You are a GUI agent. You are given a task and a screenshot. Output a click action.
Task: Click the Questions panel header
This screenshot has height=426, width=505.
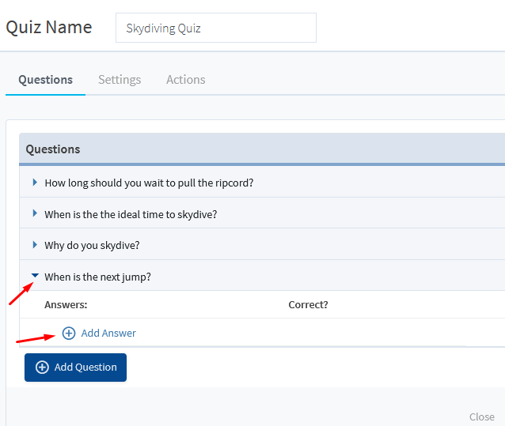coord(52,149)
